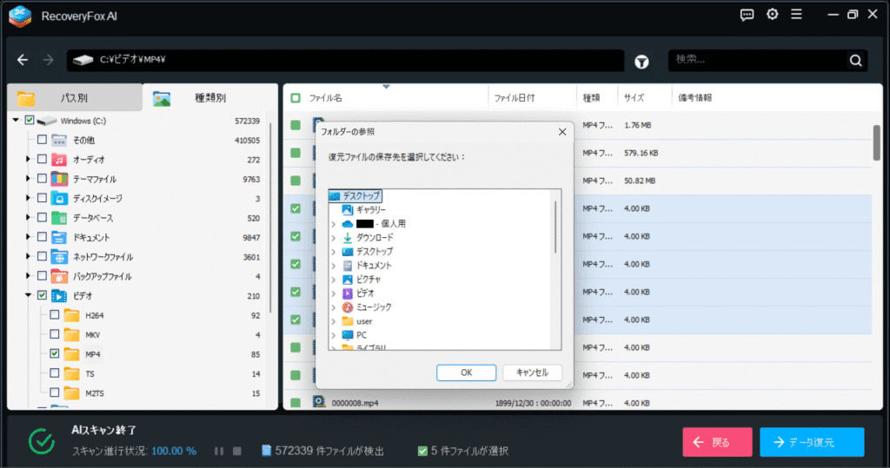This screenshot has height=468, width=890.
Task: Expand the データベース tree node
Action: click(28, 218)
